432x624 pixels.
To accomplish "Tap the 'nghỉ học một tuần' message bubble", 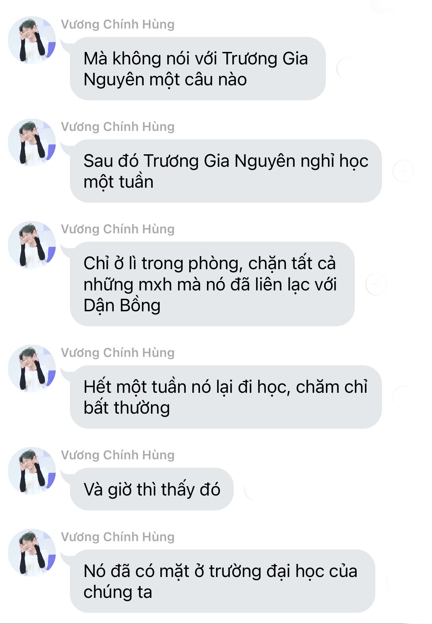I will tap(226, 171).
